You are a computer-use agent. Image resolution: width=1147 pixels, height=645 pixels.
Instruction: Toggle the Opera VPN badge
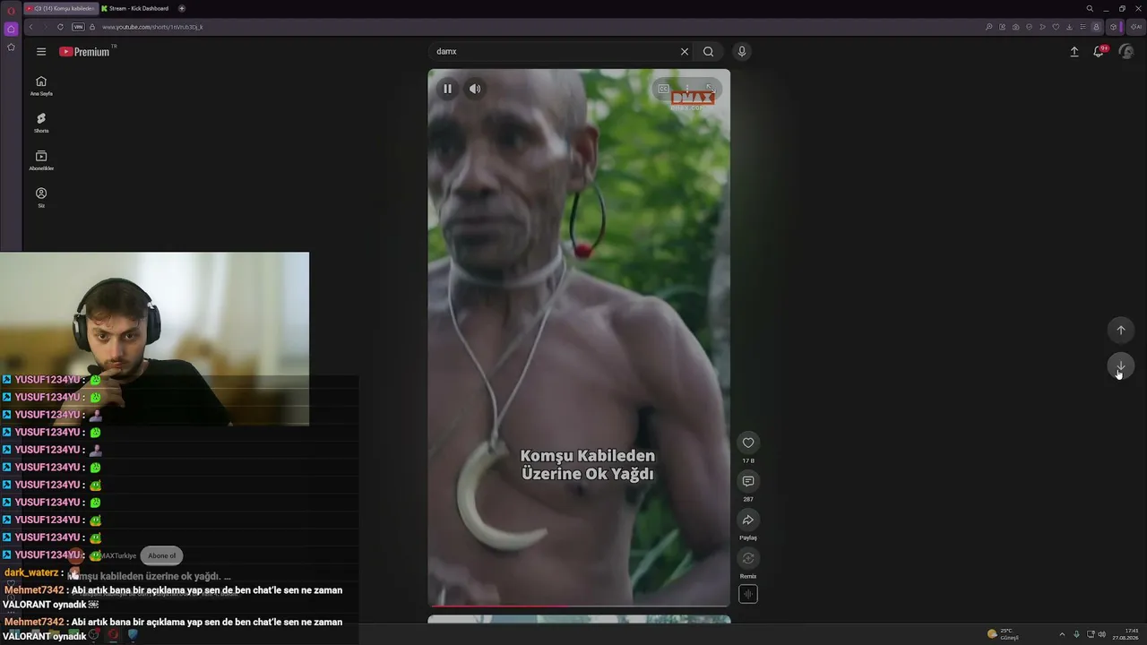click(x=78, y=27)
